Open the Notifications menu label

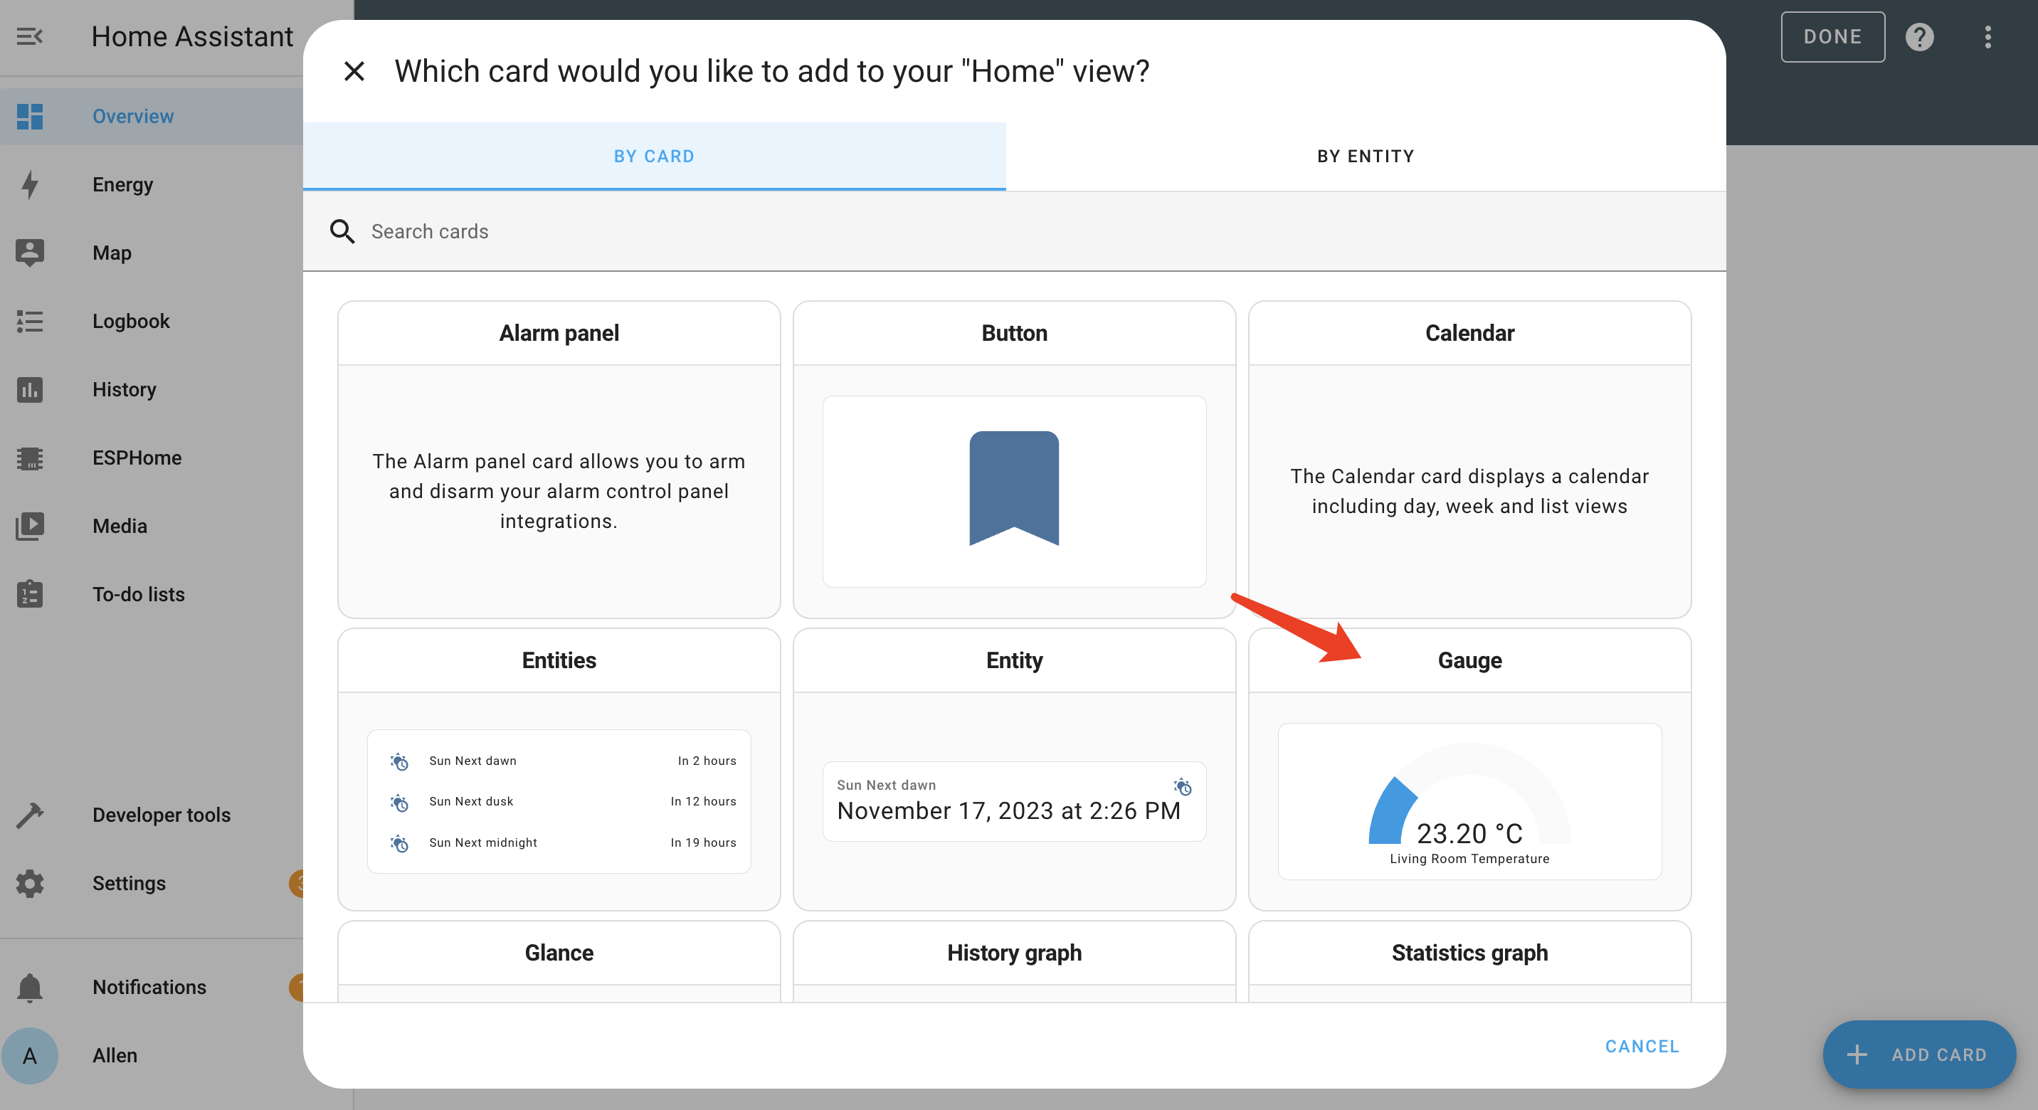click(x=149, y=988)
